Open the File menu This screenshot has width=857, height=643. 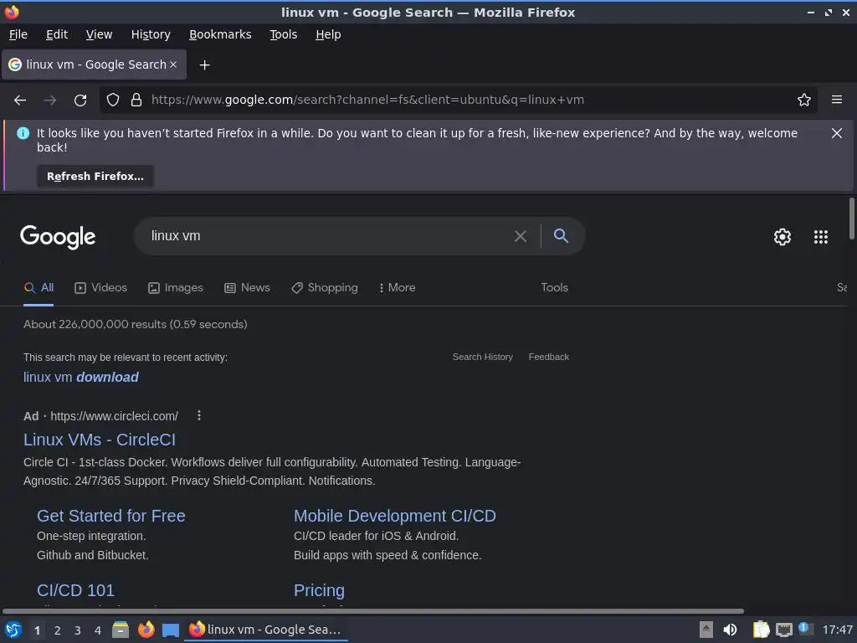click(x=18, y=34)
